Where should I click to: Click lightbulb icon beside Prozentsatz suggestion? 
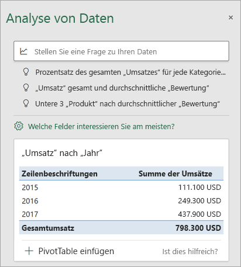[x=26, y=72]
